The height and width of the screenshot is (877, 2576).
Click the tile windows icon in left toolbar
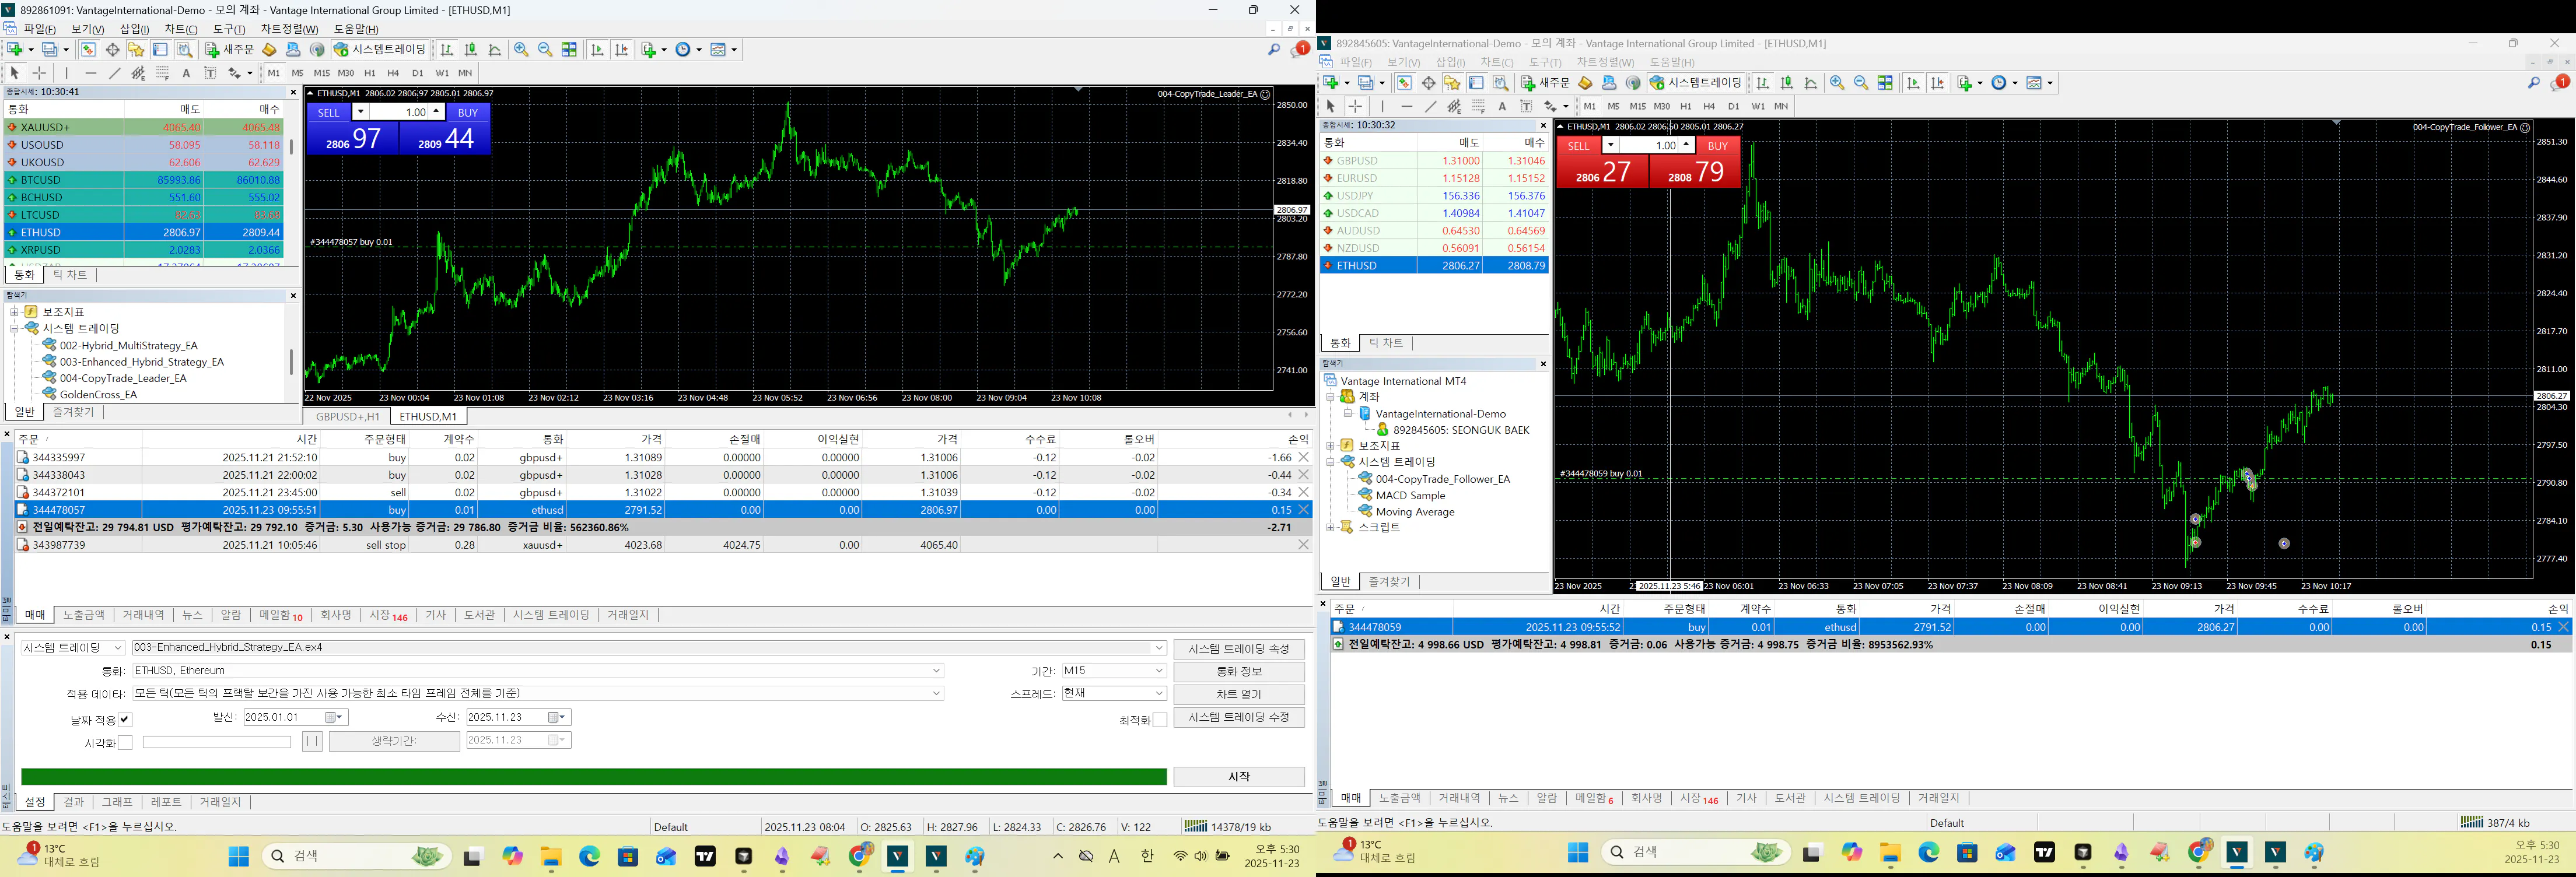[569, 49]
